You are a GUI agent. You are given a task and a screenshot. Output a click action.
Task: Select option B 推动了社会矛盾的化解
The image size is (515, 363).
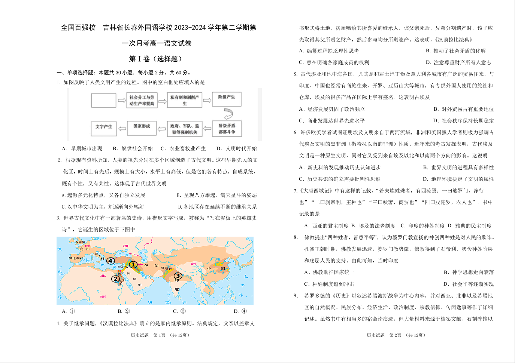(x=455, y=51)
